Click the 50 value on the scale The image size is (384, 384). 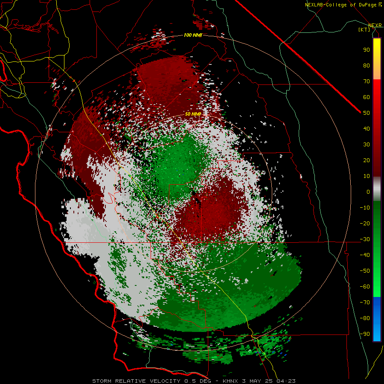367,113
